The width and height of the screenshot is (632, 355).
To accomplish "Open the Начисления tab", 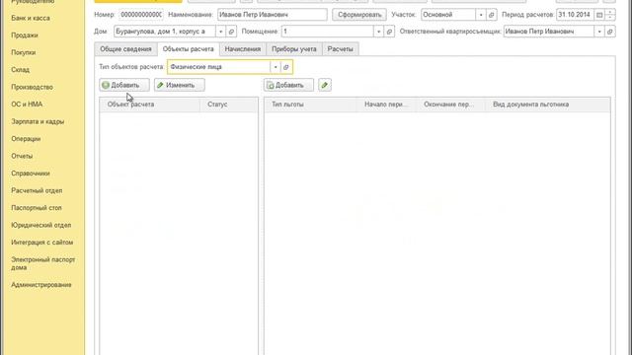I will (x=243, y=49).
